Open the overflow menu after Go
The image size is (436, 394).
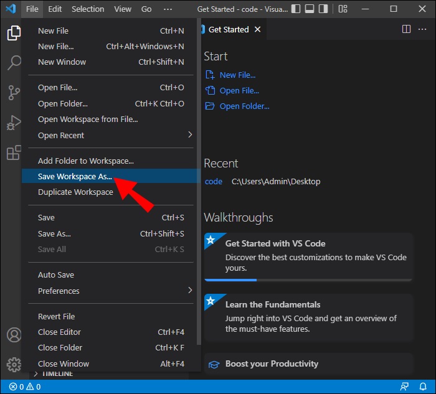pyautogui.click(x=168, y=9)
